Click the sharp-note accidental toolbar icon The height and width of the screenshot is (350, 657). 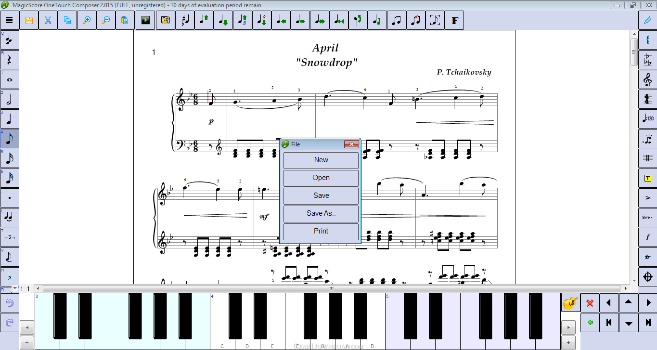(185, 20)
